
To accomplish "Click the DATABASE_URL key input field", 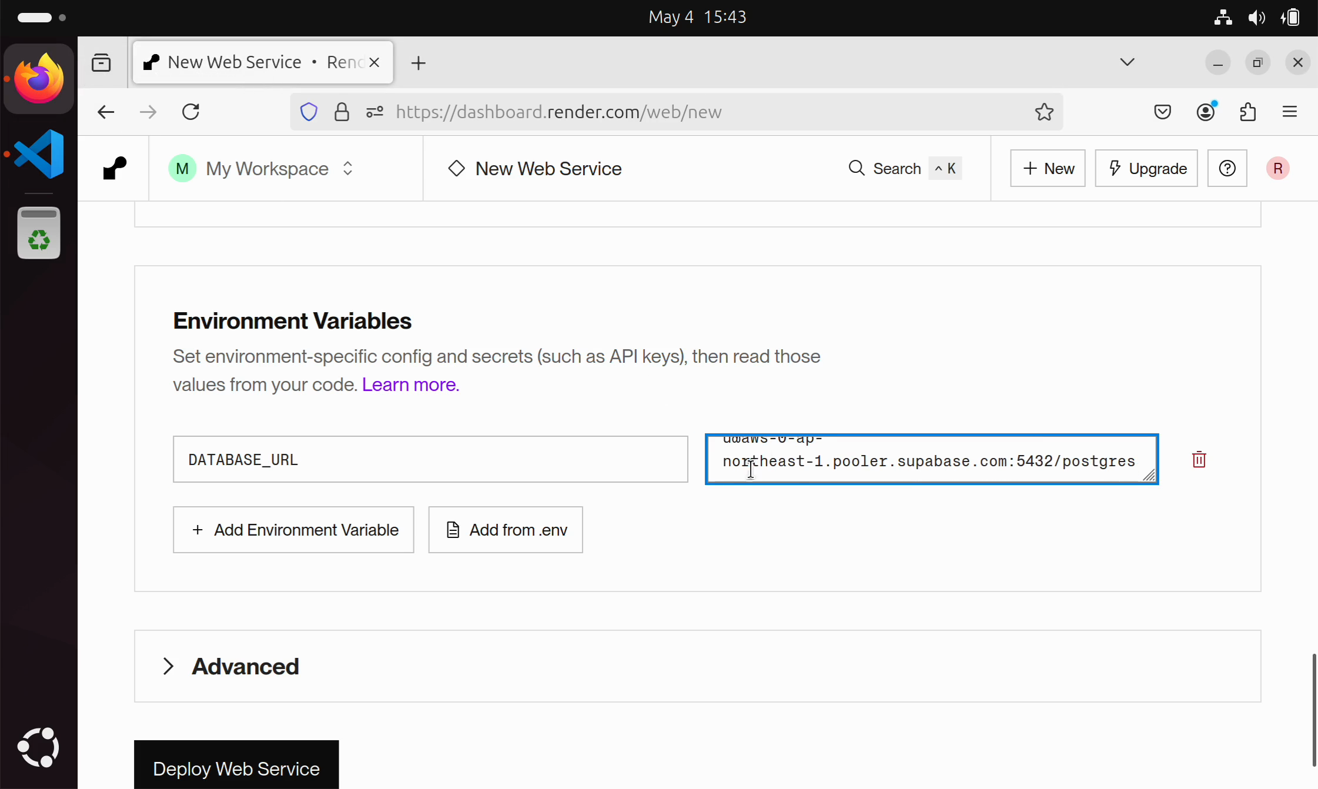I will pyautogui.click(x=430, y=459).
